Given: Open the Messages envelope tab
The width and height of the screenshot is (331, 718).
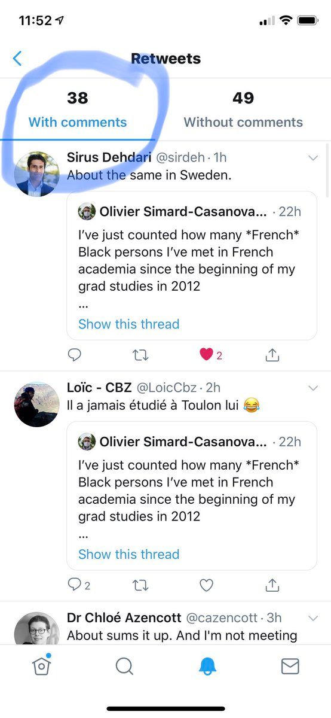Looking at the screenshot, I should [x=290, y=666].
